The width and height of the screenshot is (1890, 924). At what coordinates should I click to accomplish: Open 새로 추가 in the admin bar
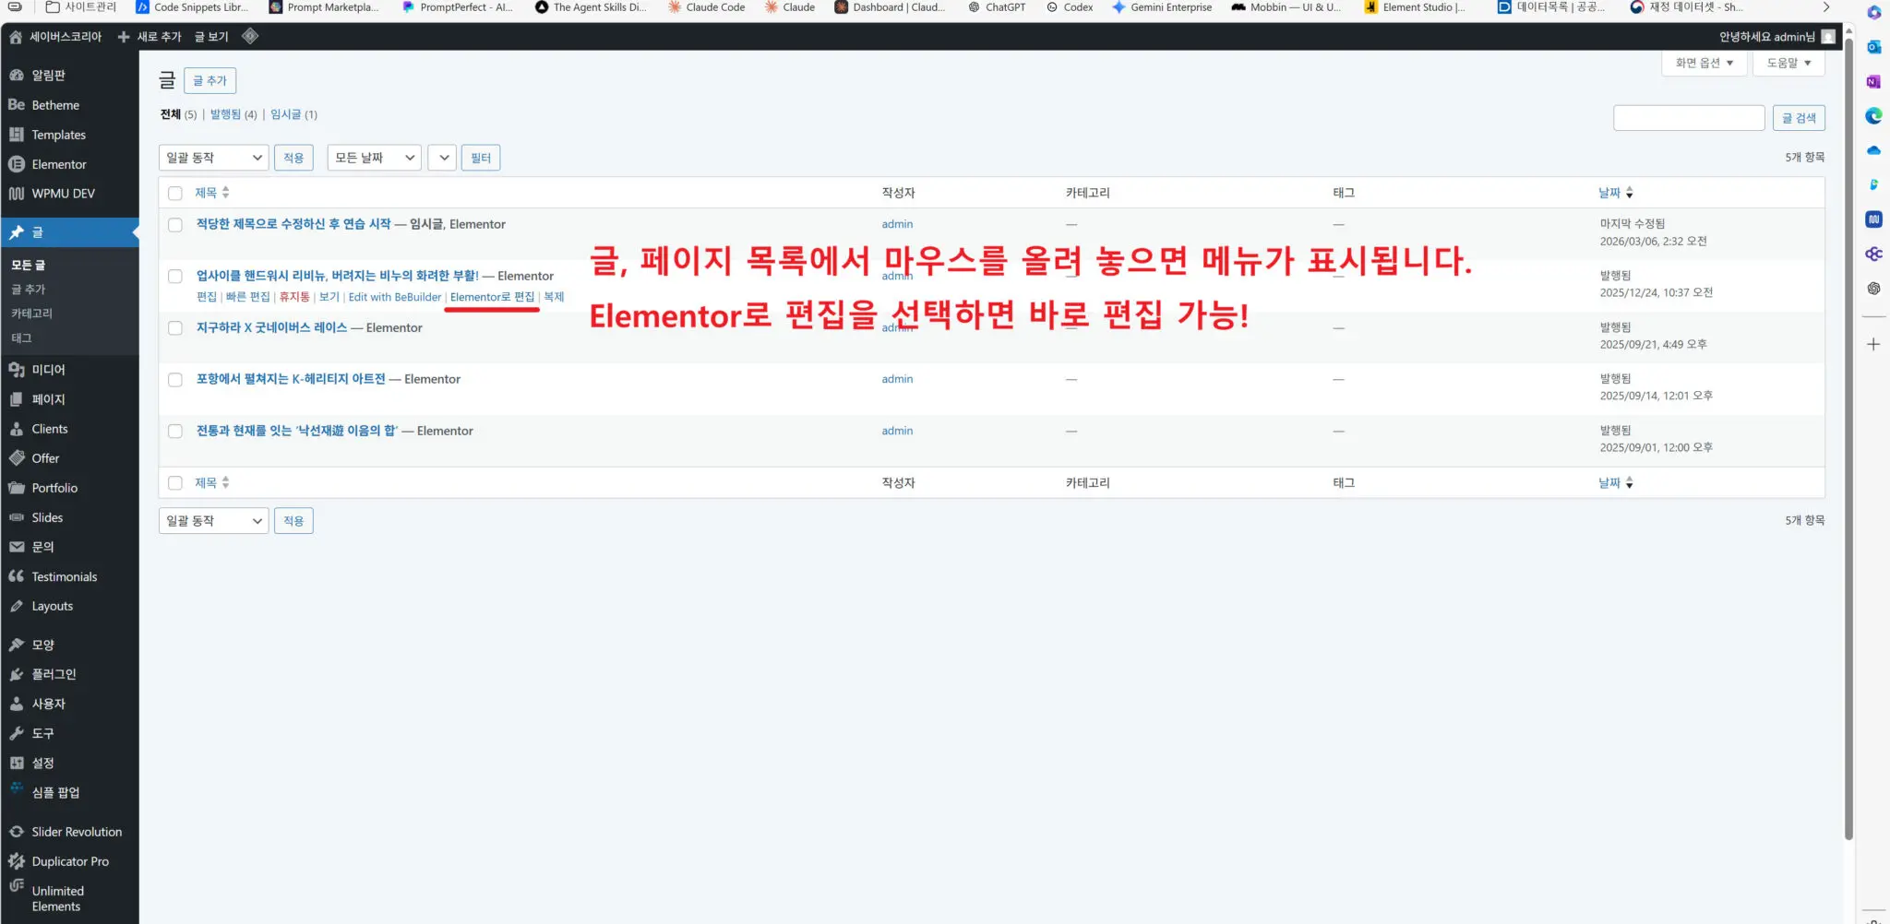(150, 36)
